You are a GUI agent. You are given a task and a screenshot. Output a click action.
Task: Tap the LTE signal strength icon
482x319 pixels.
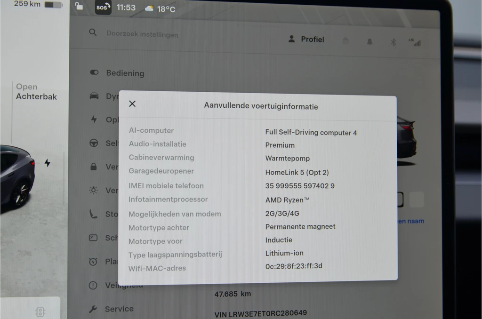(415, 42)
